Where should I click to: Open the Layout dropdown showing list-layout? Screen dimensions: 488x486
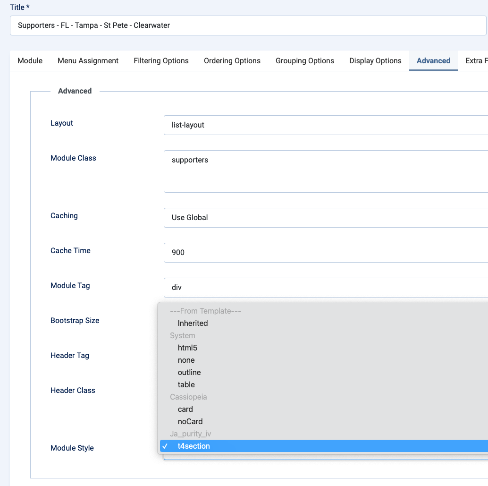pyautogui.click(x=326, y=125)
